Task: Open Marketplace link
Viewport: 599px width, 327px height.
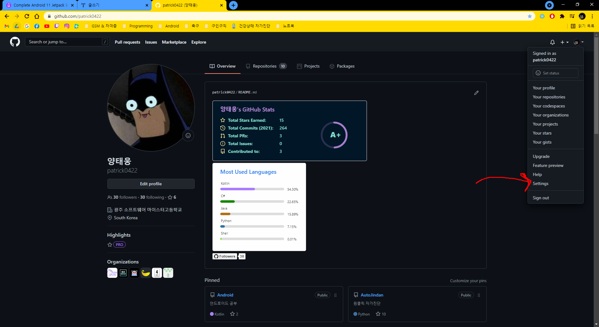Action: click(x=174, y=42)
